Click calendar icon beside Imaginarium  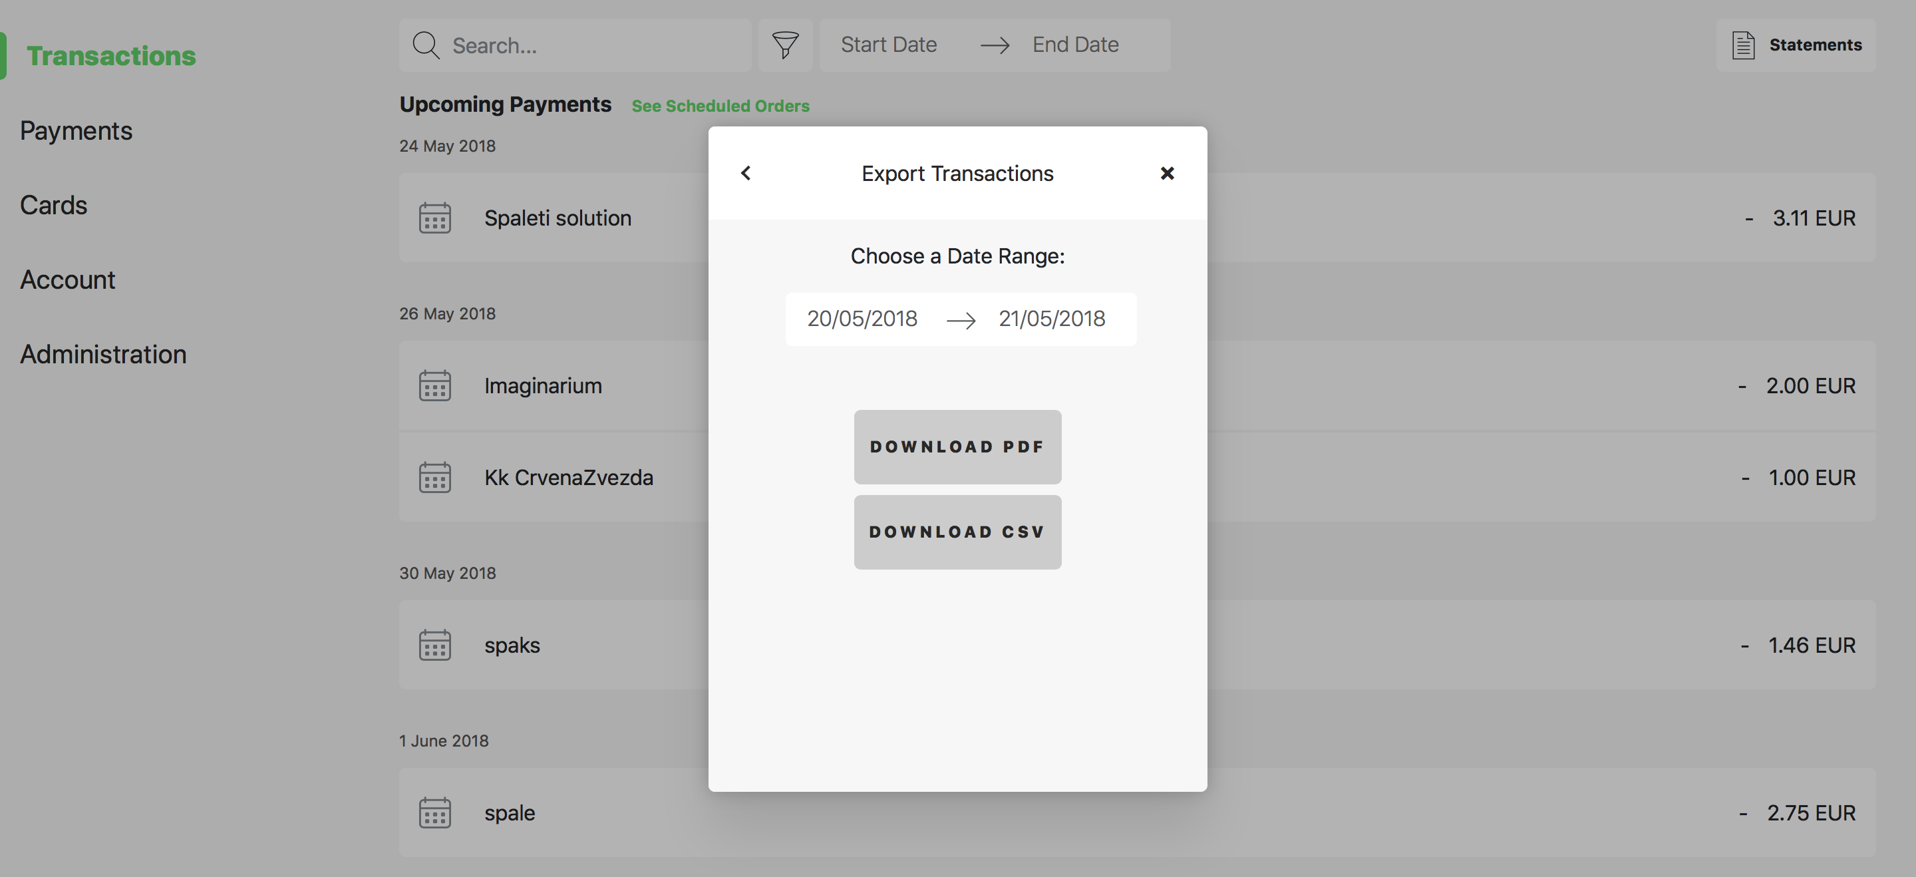click(x=434, y=386)
